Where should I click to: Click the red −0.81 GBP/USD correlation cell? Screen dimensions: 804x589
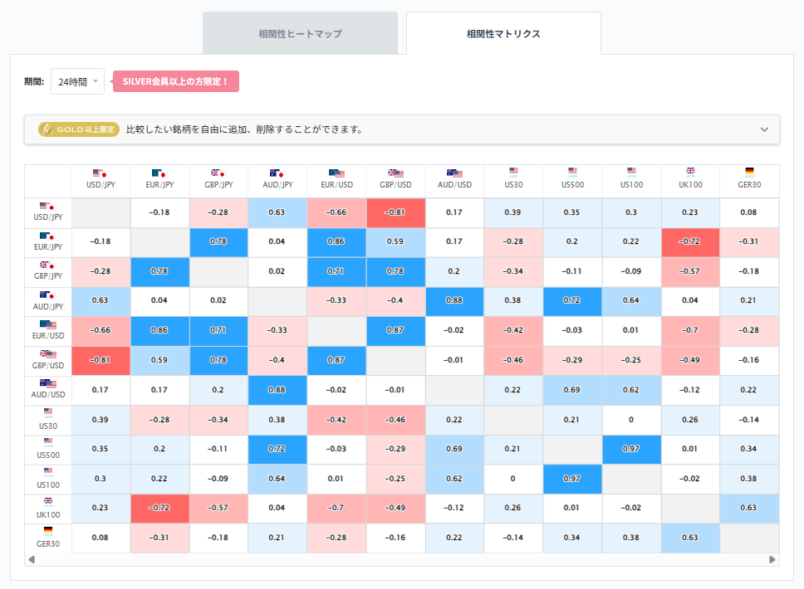tap(395, 212)
